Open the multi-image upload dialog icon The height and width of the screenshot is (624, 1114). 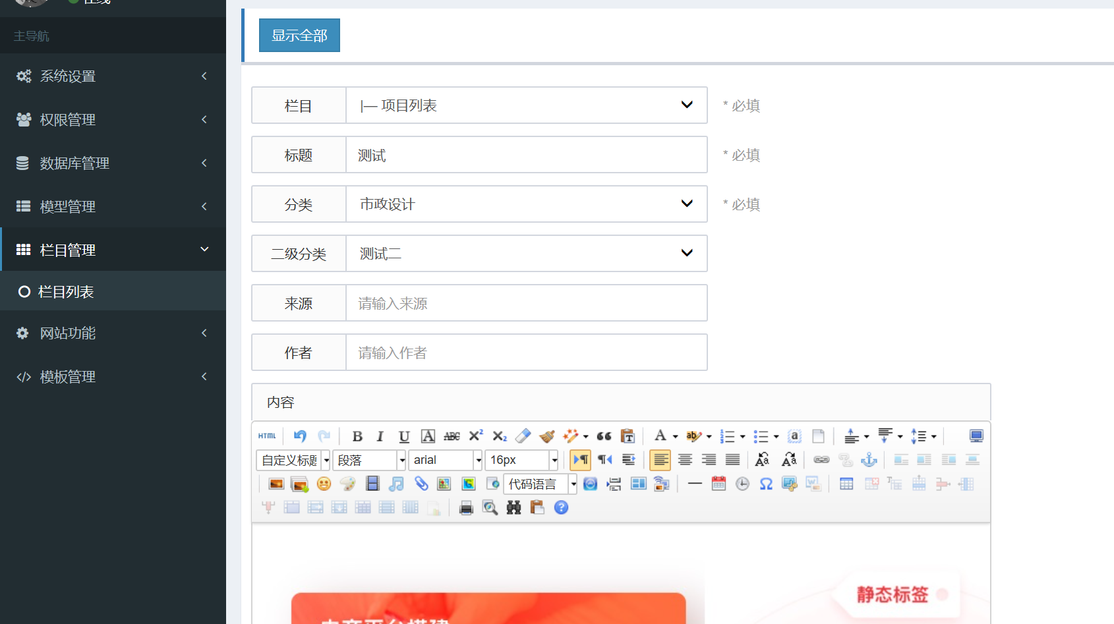[x=300, y=484]
